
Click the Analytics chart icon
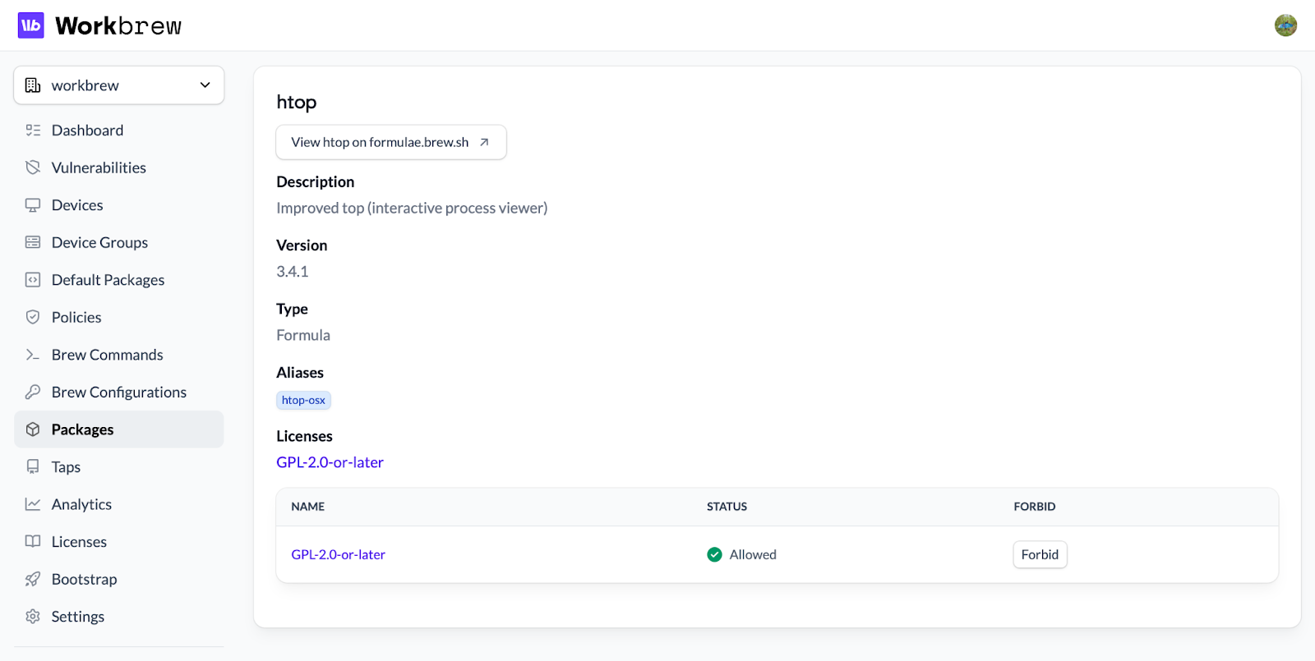pyautogui.click(x=33, y=504)
